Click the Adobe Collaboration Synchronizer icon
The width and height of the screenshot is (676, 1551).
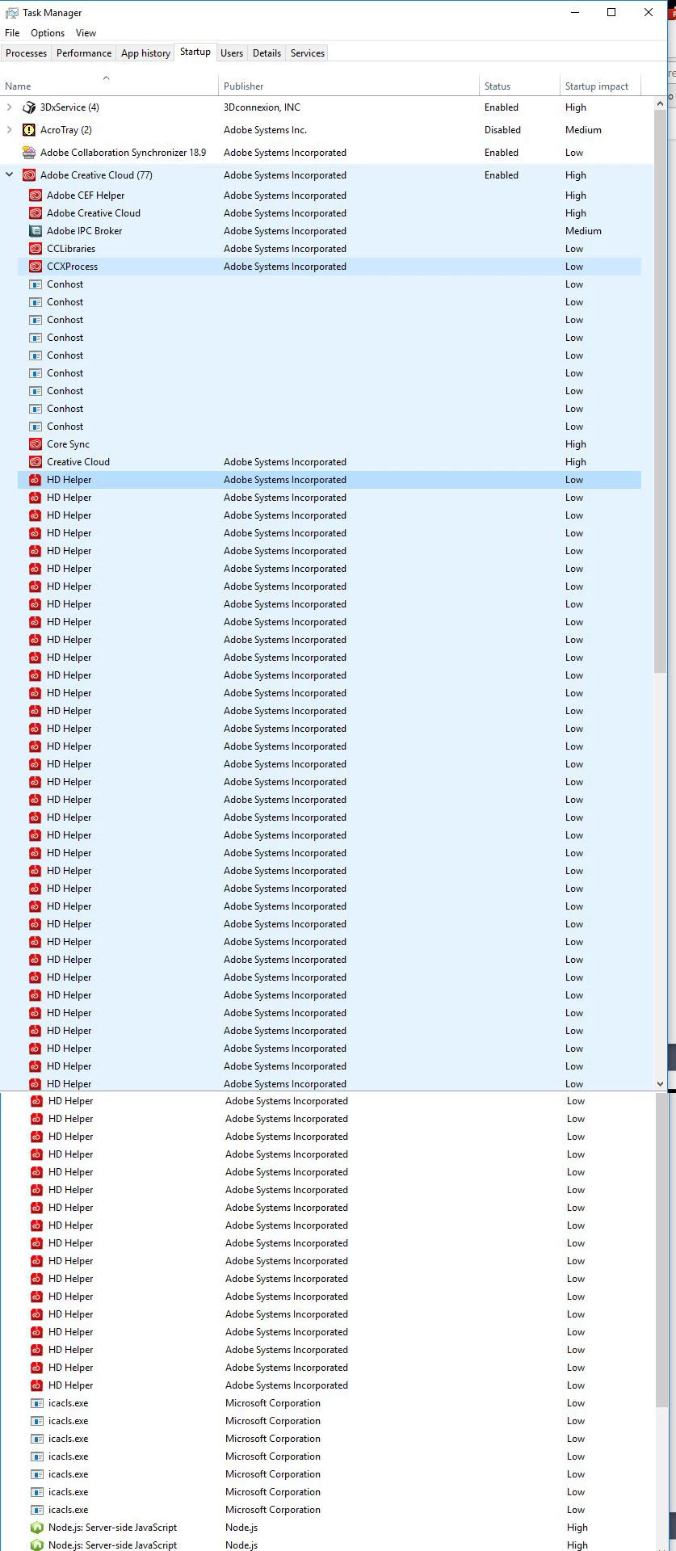tap(29, 153)
